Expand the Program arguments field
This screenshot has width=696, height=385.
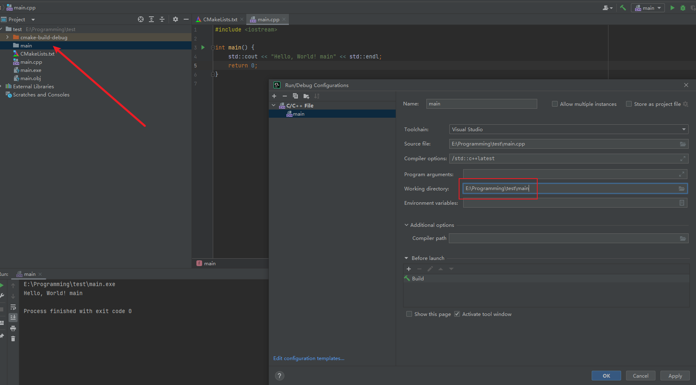pos(682,174)
